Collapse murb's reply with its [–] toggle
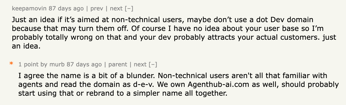 153,64
